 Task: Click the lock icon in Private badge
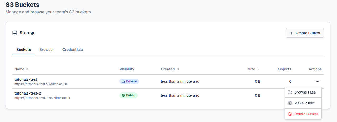[123, 81]
